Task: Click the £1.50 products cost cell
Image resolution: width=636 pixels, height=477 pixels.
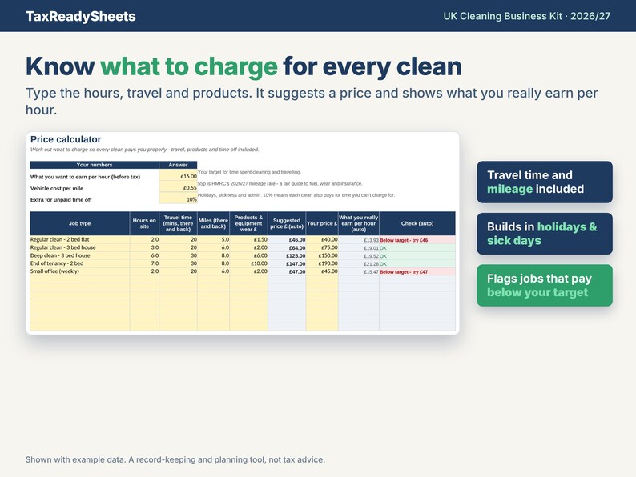Action: tap(248, 239)
